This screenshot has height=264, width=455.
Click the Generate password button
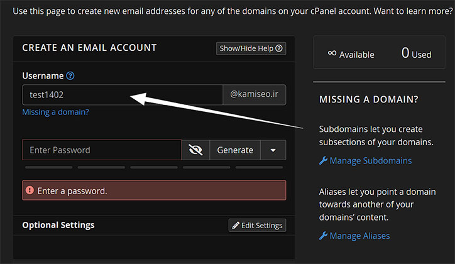(x=235, y=150)
